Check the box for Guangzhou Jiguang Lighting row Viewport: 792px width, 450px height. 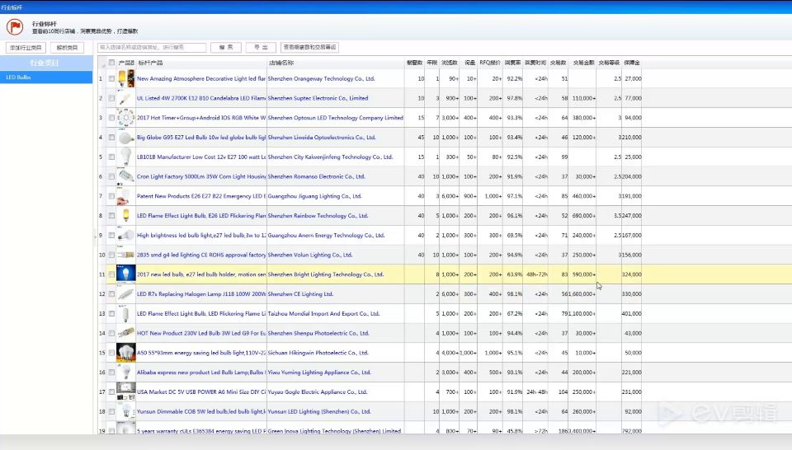tap(111, 196)
